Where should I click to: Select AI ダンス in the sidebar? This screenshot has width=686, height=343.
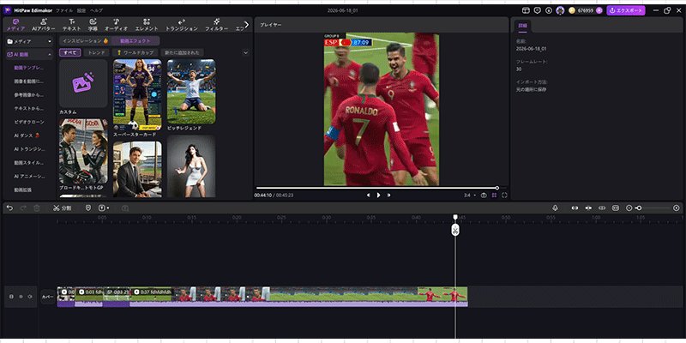27,135
